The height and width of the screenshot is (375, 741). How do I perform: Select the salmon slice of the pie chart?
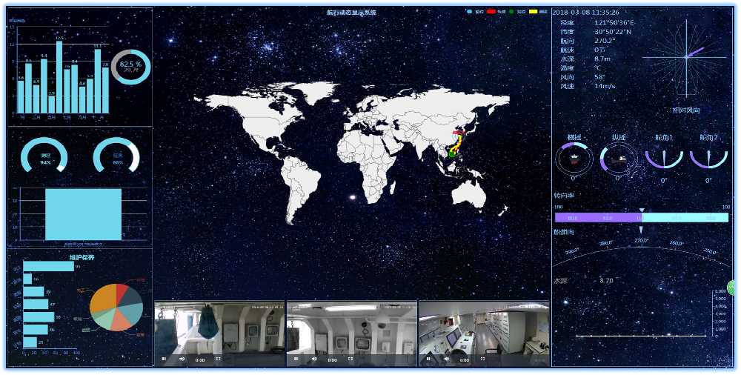pos(122,322)
